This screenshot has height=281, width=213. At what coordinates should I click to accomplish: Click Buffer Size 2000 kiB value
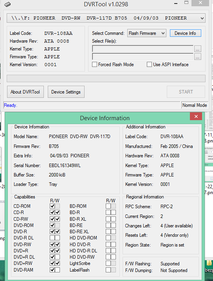pos(57,175)
